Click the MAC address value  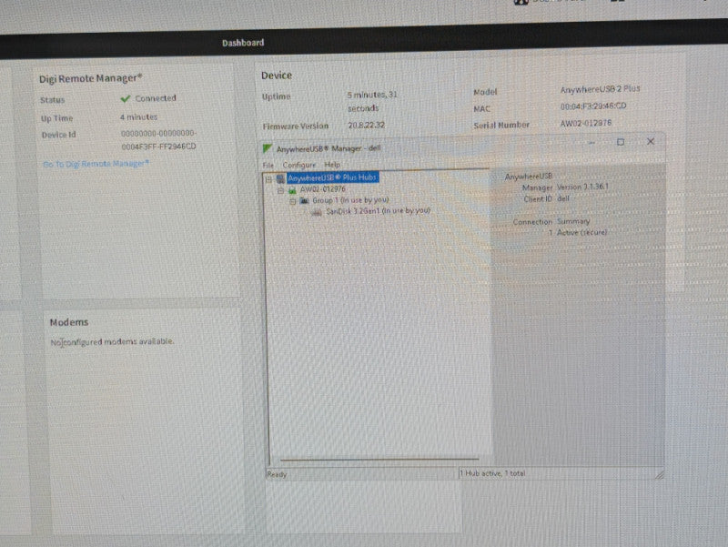click(x=593, y=106)
